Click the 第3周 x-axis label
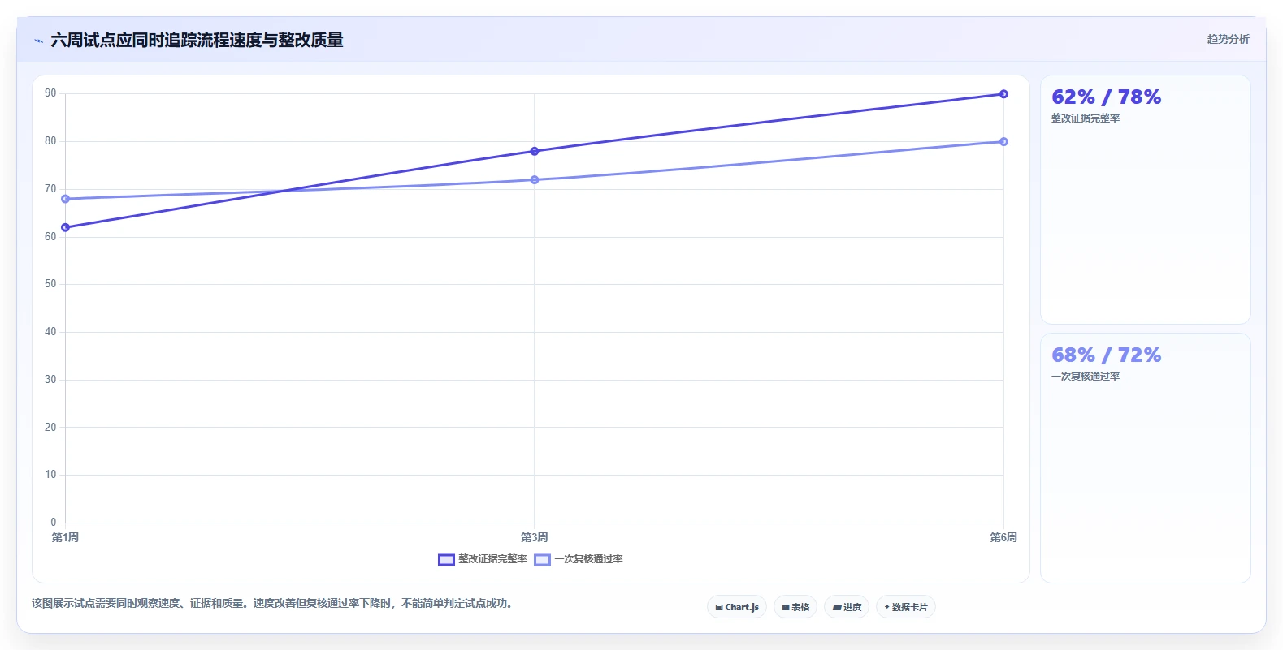This screenshot has height=650, width=1283. coord(534,537)
